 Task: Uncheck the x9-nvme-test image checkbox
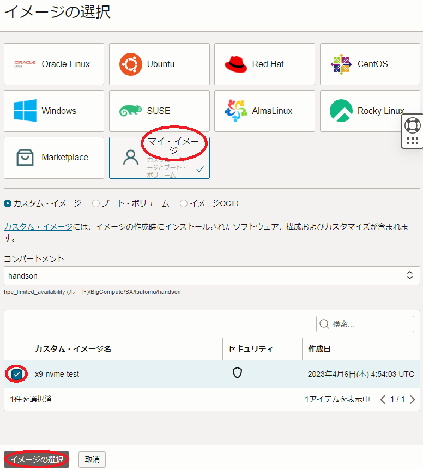point(17,374)
